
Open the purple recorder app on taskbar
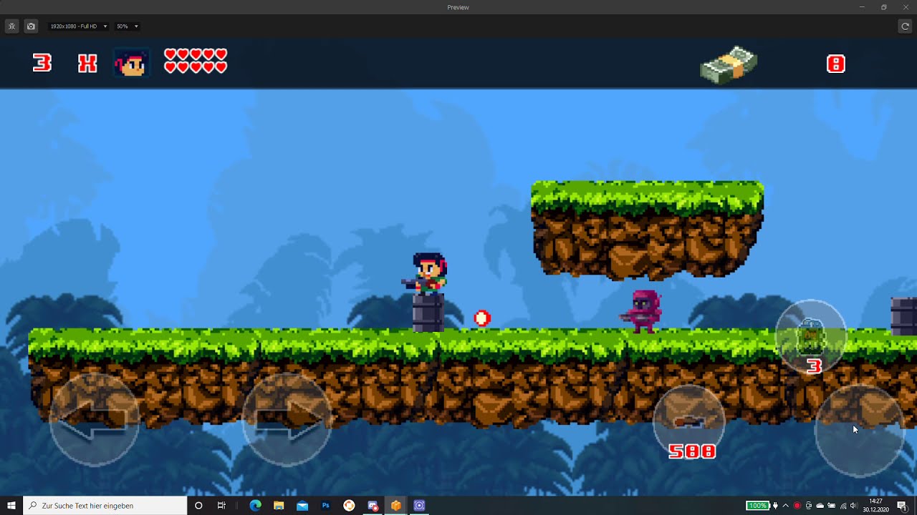(420, 506)
